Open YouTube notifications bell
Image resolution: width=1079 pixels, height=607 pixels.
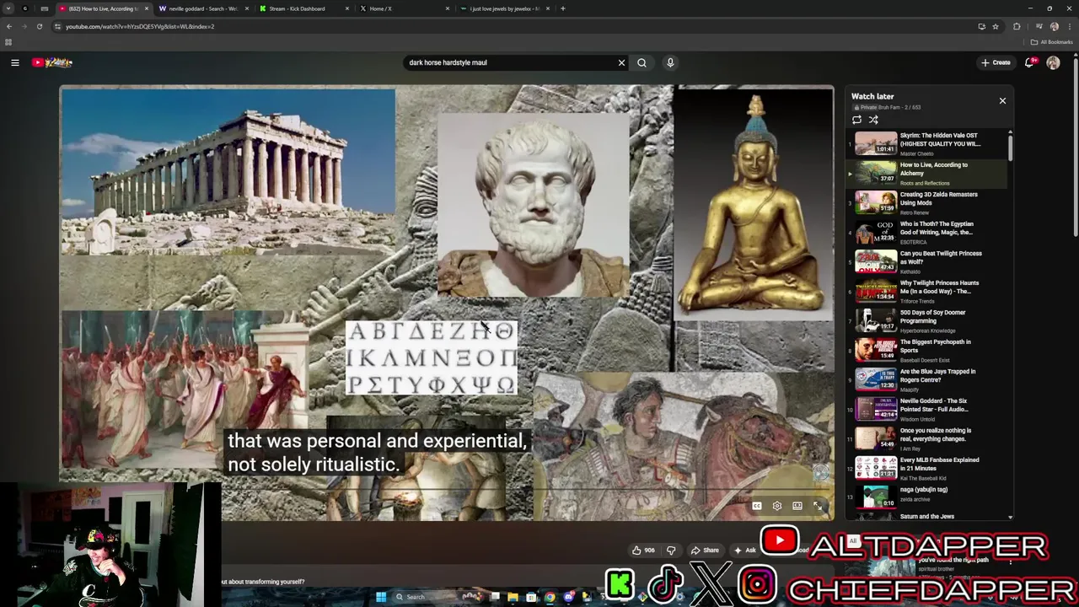pyautogui.click(x=1030, y=62)
